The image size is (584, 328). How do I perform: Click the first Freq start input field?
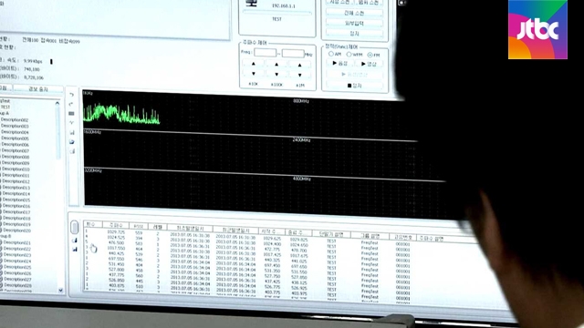click(265, 53)
